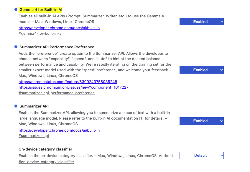This screenshot has width=250, height=172.
Task: Click the blue dot beside Summarizer API
Action: 16,106
